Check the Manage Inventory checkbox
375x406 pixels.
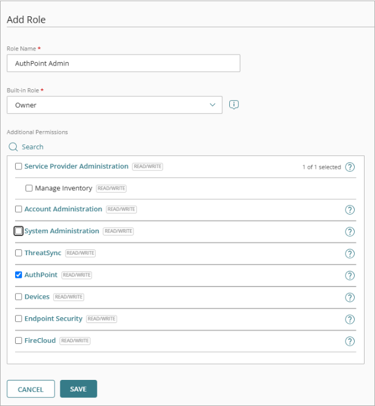(x=29, y=188)
